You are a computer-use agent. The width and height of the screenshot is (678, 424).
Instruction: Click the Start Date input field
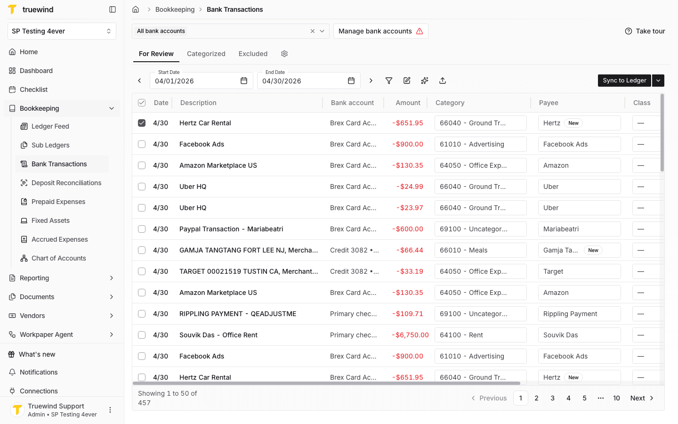point(202,81)
